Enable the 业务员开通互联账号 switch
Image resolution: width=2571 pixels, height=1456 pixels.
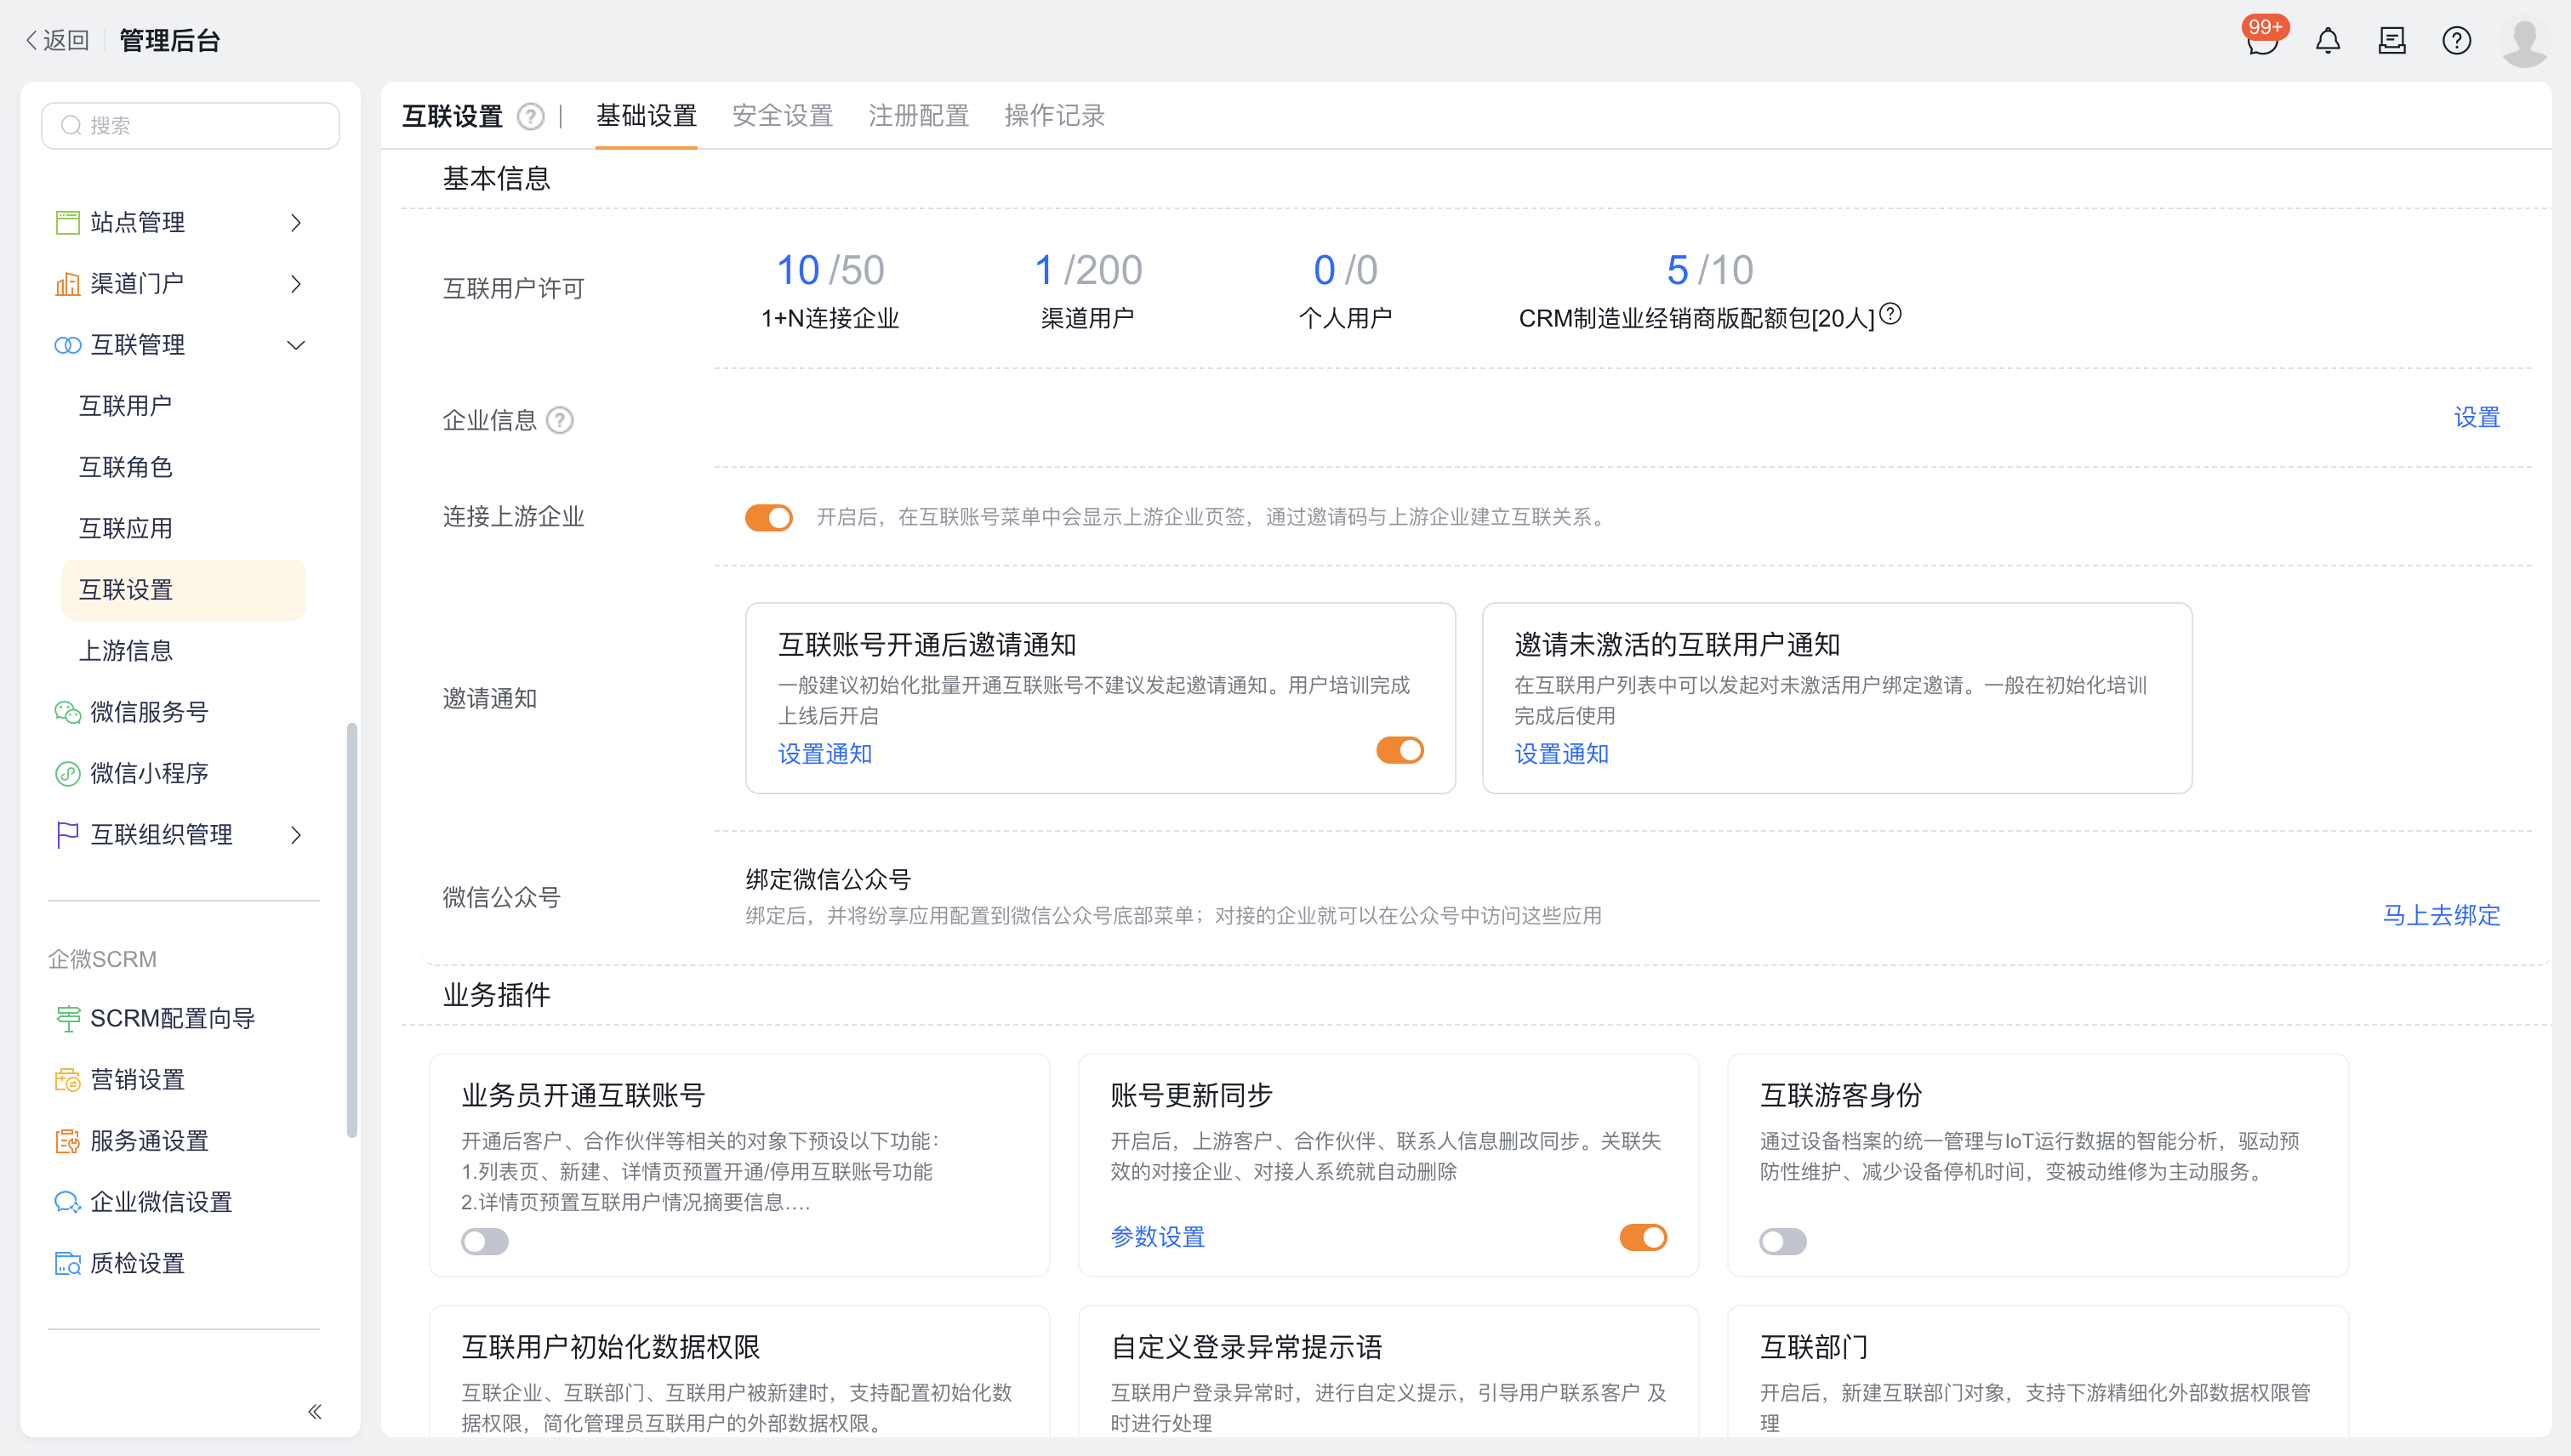(x=485, y=1241)
